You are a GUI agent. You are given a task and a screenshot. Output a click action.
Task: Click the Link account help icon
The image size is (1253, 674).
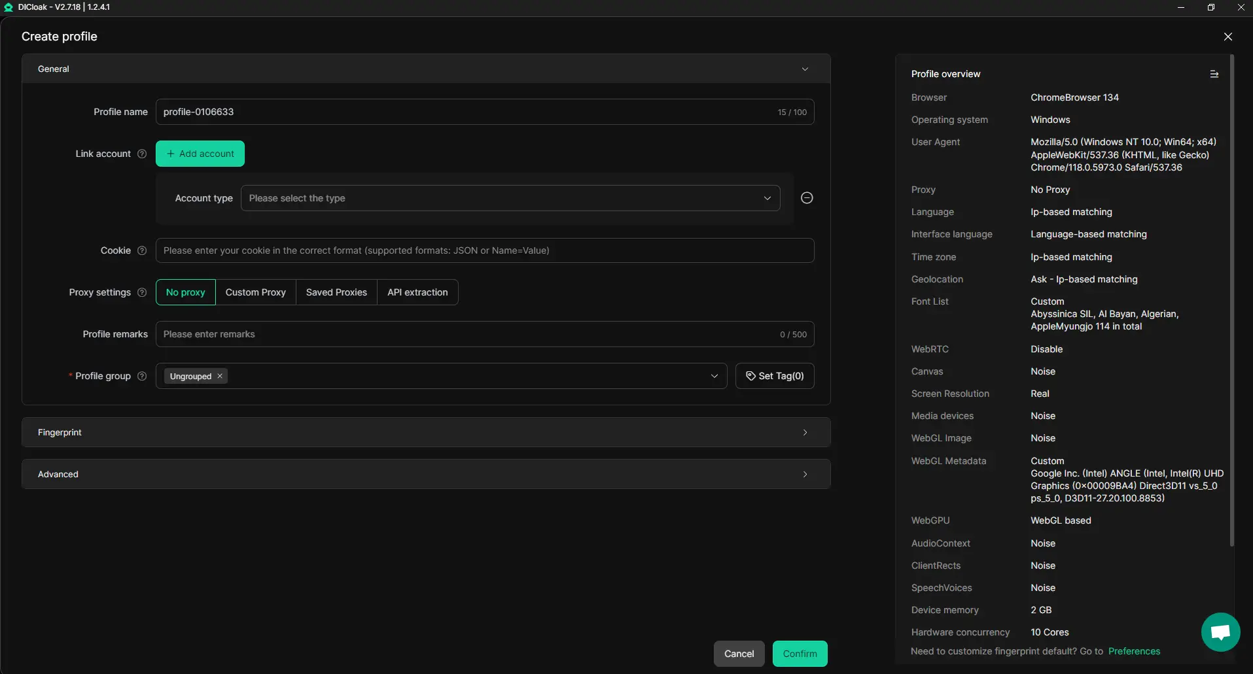pyautogui.click(x=142, y=154)
